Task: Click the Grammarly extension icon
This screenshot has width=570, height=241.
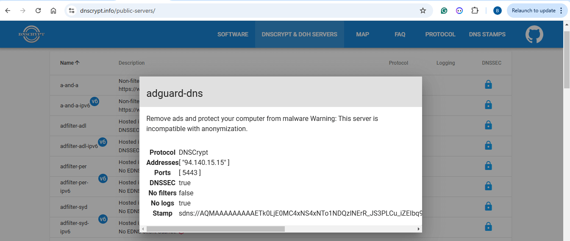Action: click(444, 11)
